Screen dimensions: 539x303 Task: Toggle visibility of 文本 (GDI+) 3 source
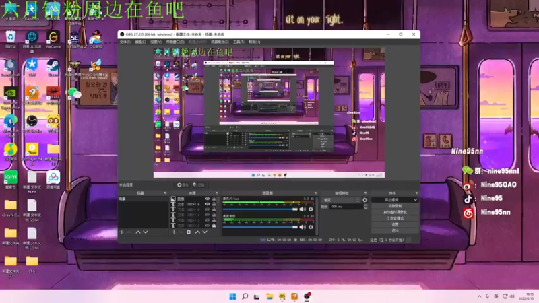(x=208, y=220)
